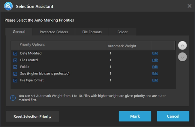Image resolution: width=195 pixels, height=127 pixels.
Task: Edit the Folder row weight
Action: 155,67
